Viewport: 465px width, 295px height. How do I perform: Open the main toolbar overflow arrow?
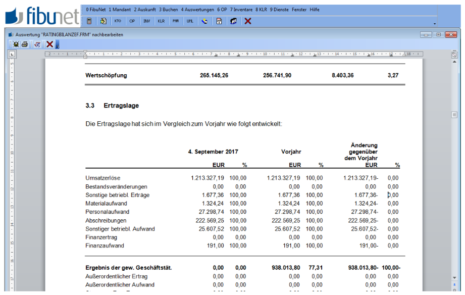[435, 23]
